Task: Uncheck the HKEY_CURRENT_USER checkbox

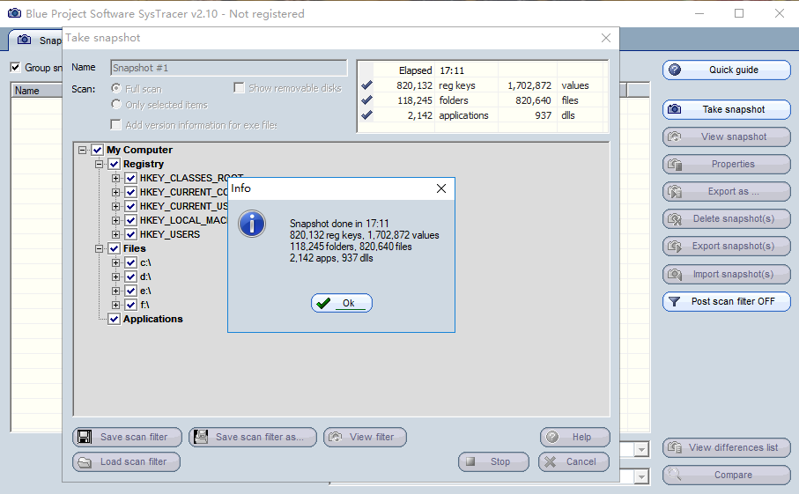Action: pos(131,206)
